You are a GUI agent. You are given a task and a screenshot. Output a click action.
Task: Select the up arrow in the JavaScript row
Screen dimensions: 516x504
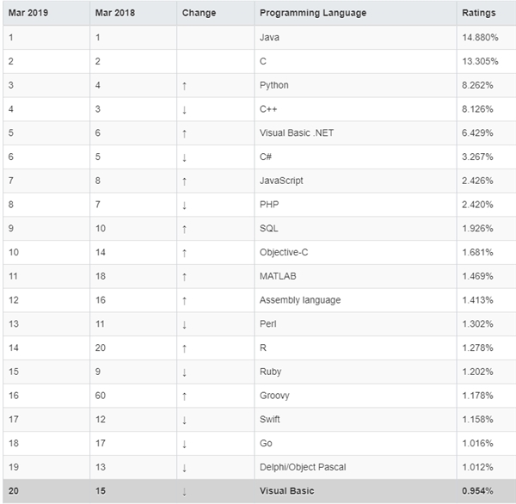click(x=185, y=181)
